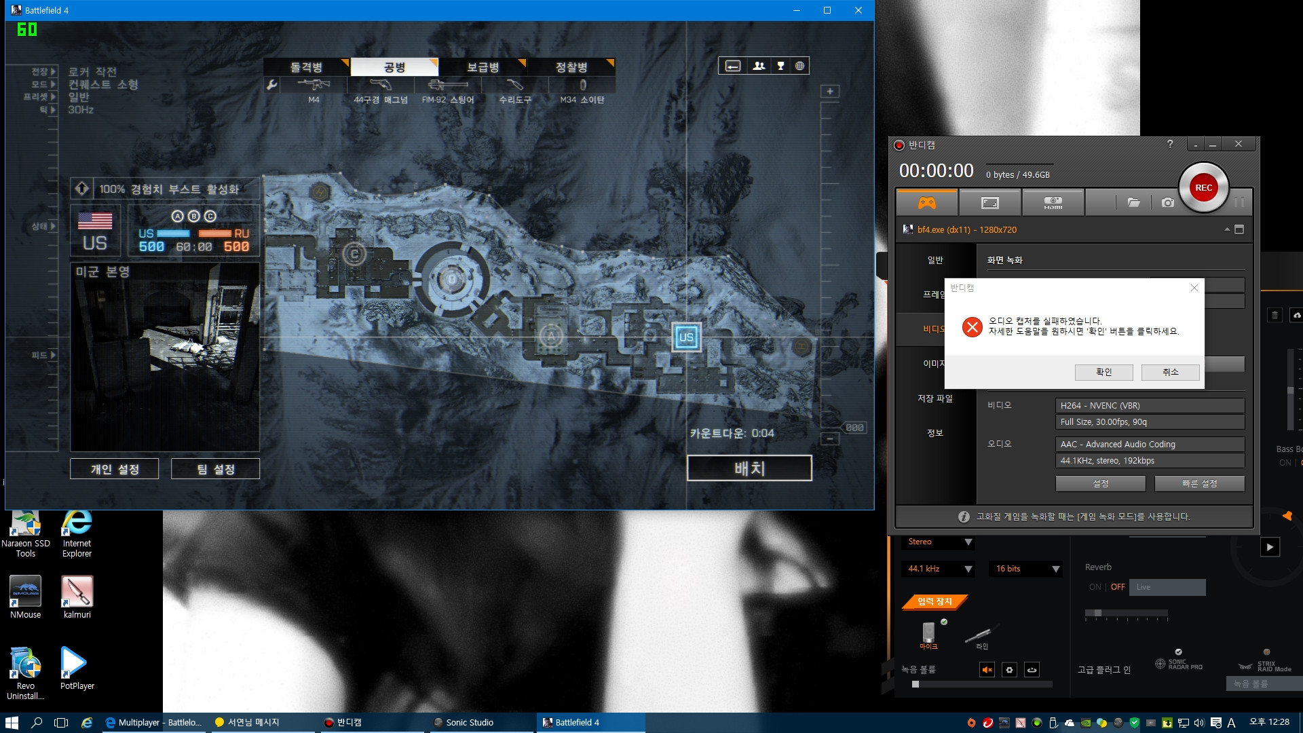Viewport: 1303px width, 733px height.
Task: Turn Reverb ON in Sonic Studio
Action: 1095,587
